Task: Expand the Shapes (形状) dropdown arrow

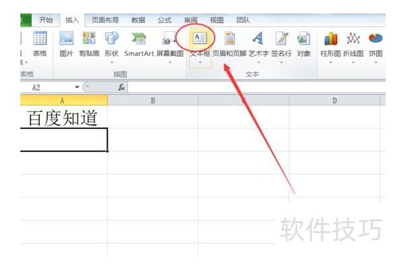Action: [112, 63]
